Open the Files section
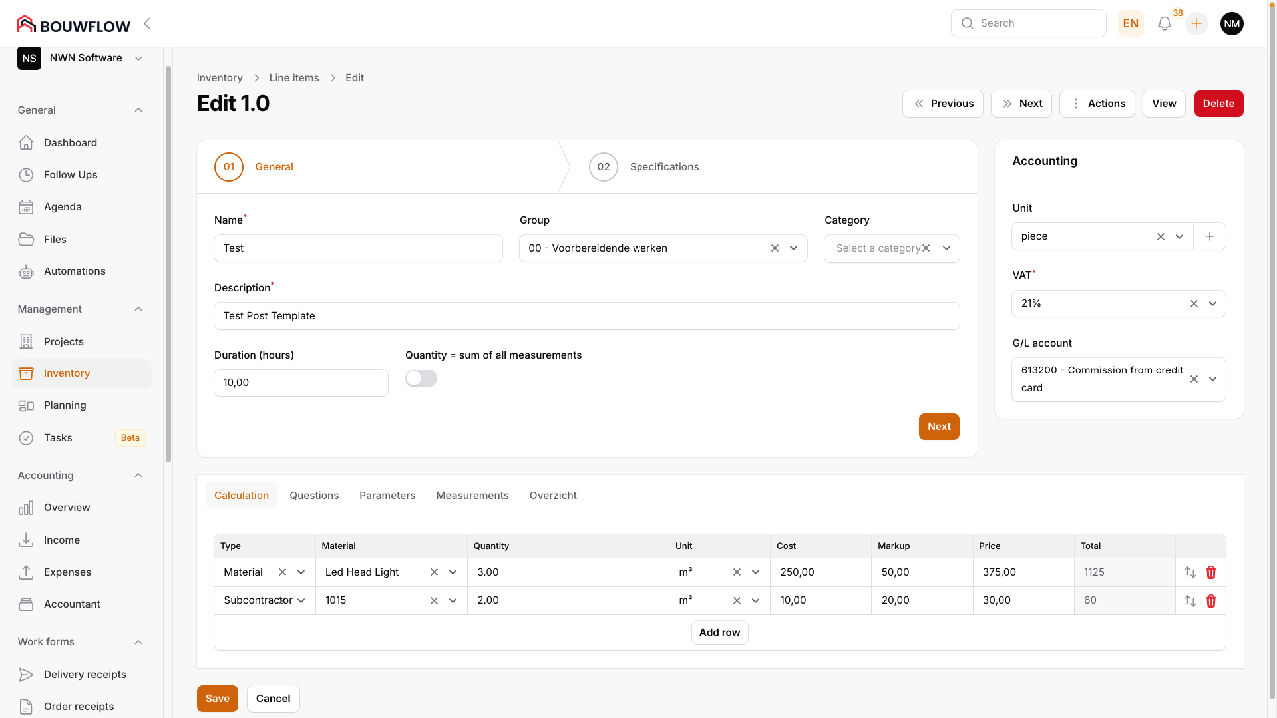The height and width of the screenshot is (718, 1277). (x=55, y=240)
